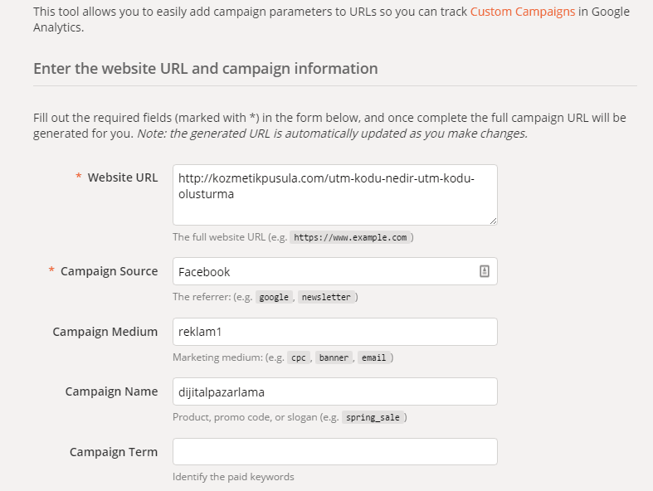Open the Custom Campaigns link
Viewport: 653px width, 491px height.
[522, 12]
